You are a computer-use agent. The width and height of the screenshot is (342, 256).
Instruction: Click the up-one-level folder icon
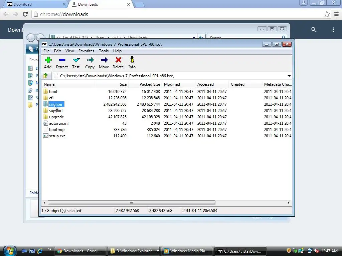pyautogui.click(x=45, y=76)
